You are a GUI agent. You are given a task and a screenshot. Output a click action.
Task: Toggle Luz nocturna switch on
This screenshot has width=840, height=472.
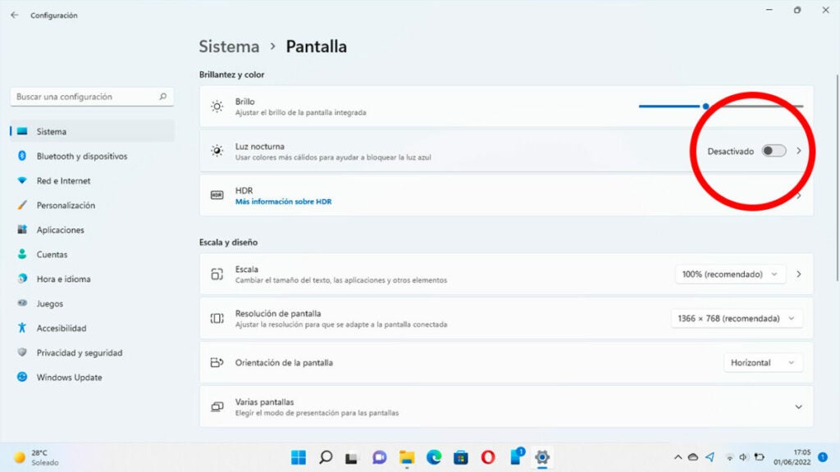(774, 151)
